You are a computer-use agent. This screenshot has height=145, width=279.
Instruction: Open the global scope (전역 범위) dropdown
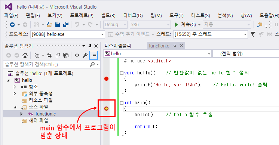point(246,53)
